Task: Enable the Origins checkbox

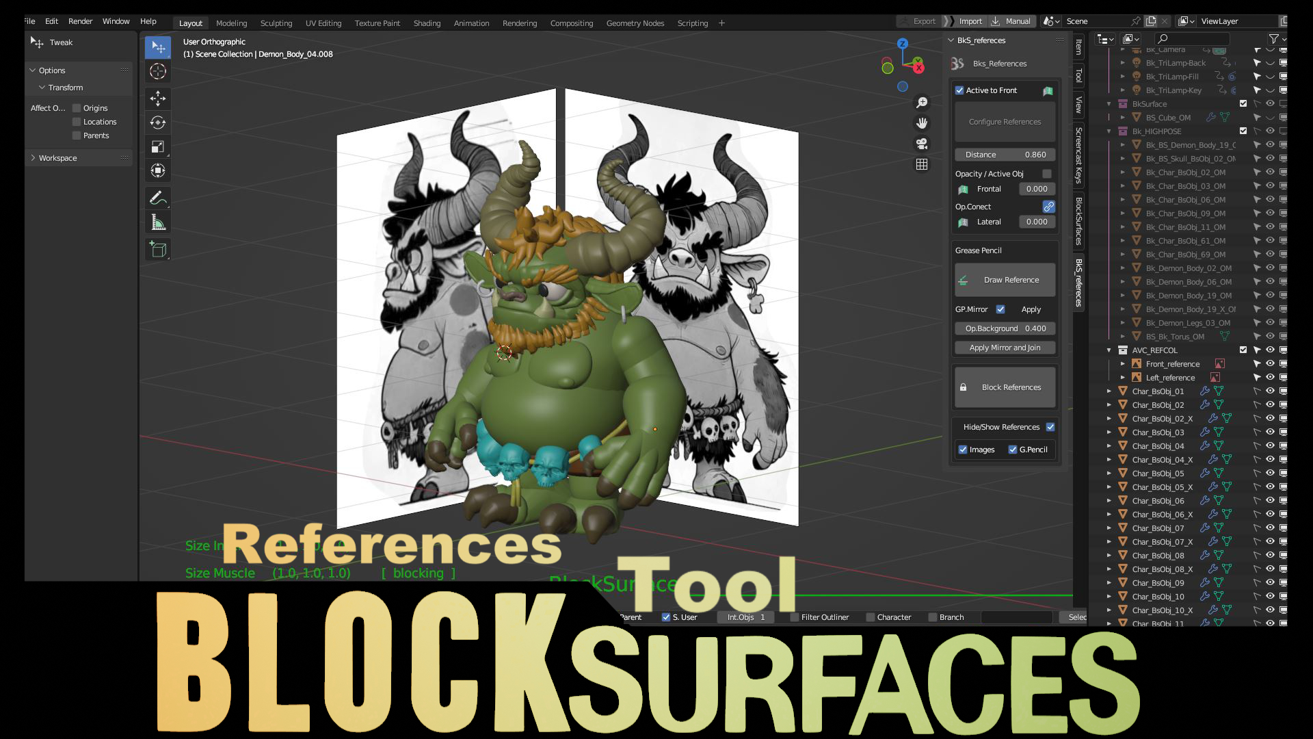Action: click(x=77, y=108)
